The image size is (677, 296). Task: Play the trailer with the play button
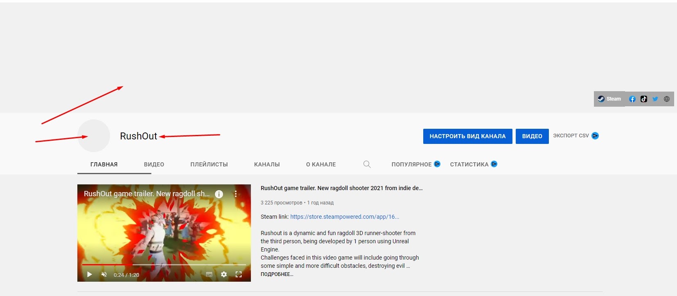(89, 274)
